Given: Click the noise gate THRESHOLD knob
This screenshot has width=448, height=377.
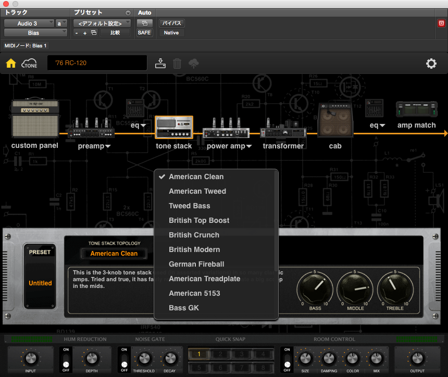Looking at the screenshot, I should click(x=144, y=359).
